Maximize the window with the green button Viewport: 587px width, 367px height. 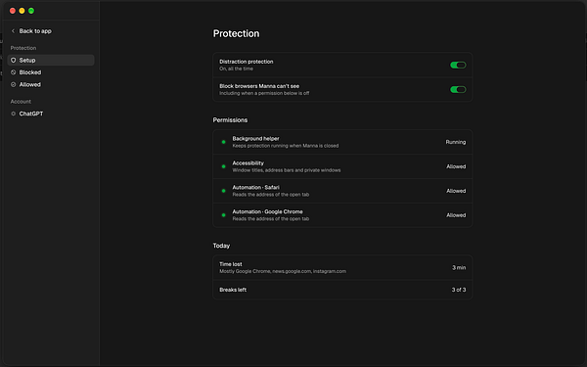pyautogui.click(x=31, y=11)
